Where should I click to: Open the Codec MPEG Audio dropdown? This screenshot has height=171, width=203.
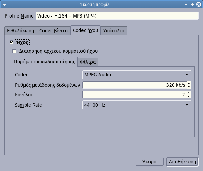[136, 75]
